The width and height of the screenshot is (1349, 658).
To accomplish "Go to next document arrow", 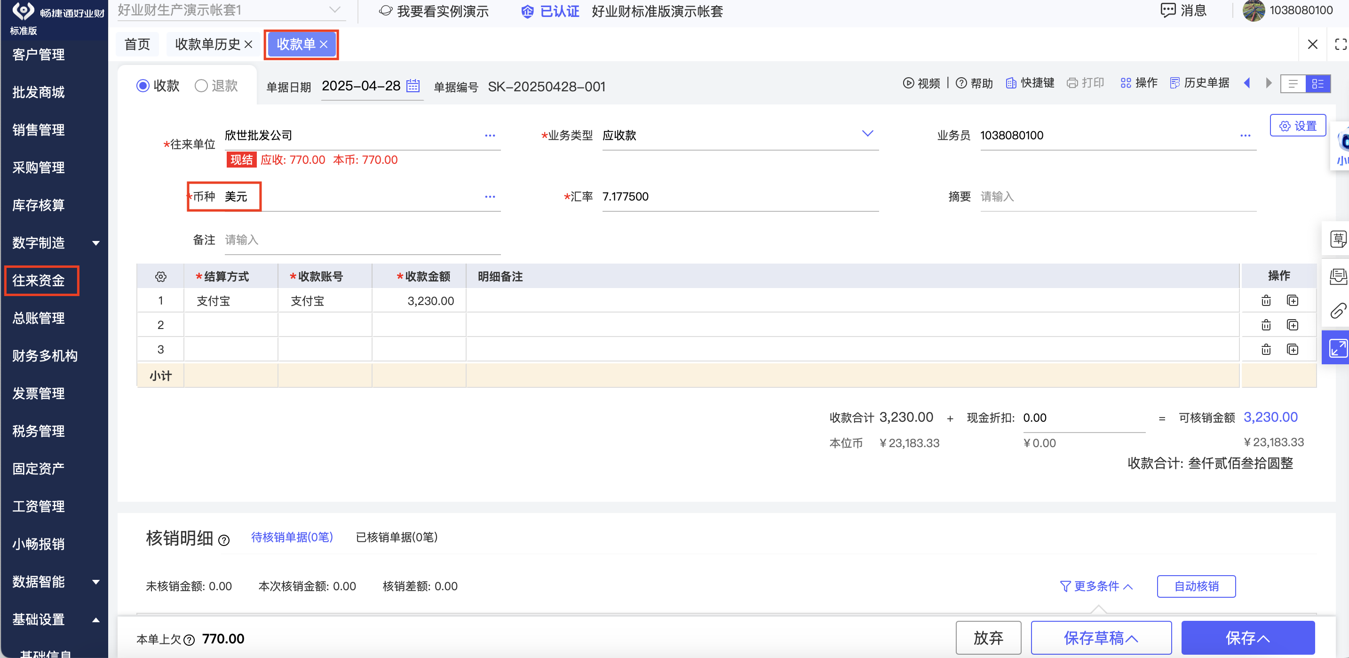I will coord(1269,83).
